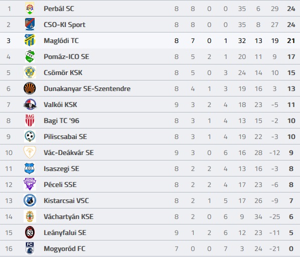The image size is (300, 257).
Task: Click the Váchartyán KSE team name
Action: point(69,217)
